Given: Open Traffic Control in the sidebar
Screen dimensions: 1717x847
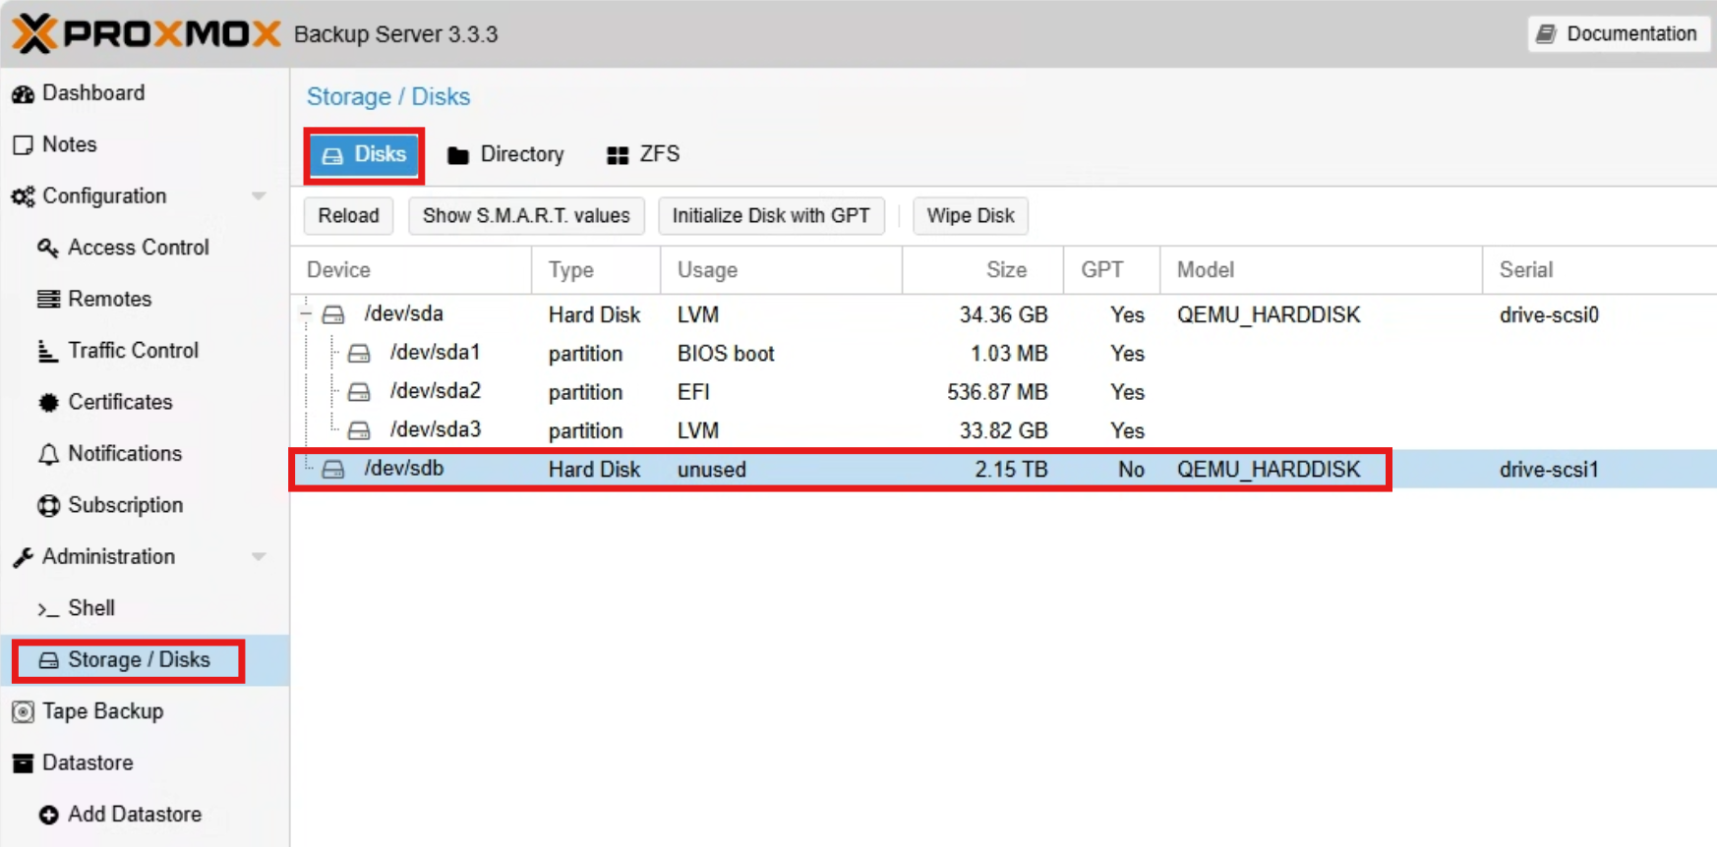Looking at the screenshot, I should click(x=134, y=350).
